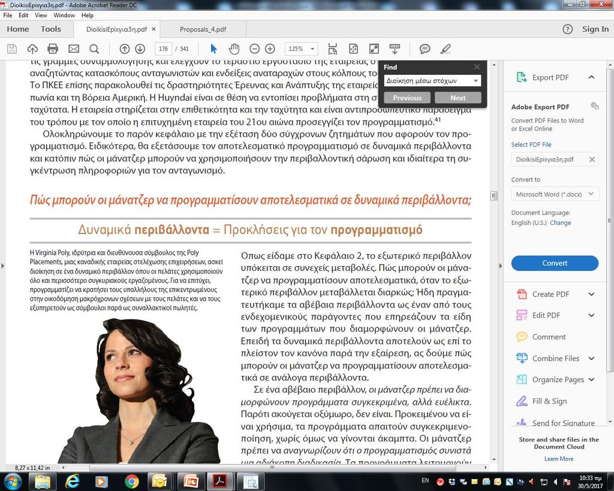Image resolution: width=614 pixels, height=491 pixels.
Task: Activate the selection arrow tool
Action: (213, 49)
